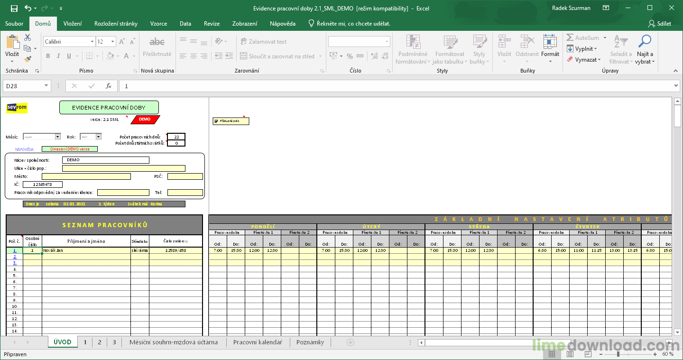This screenshot has width=683, height=360.
Task: Switch to Pracovní kalendář sheet tab
Action: tap(258, 342)
